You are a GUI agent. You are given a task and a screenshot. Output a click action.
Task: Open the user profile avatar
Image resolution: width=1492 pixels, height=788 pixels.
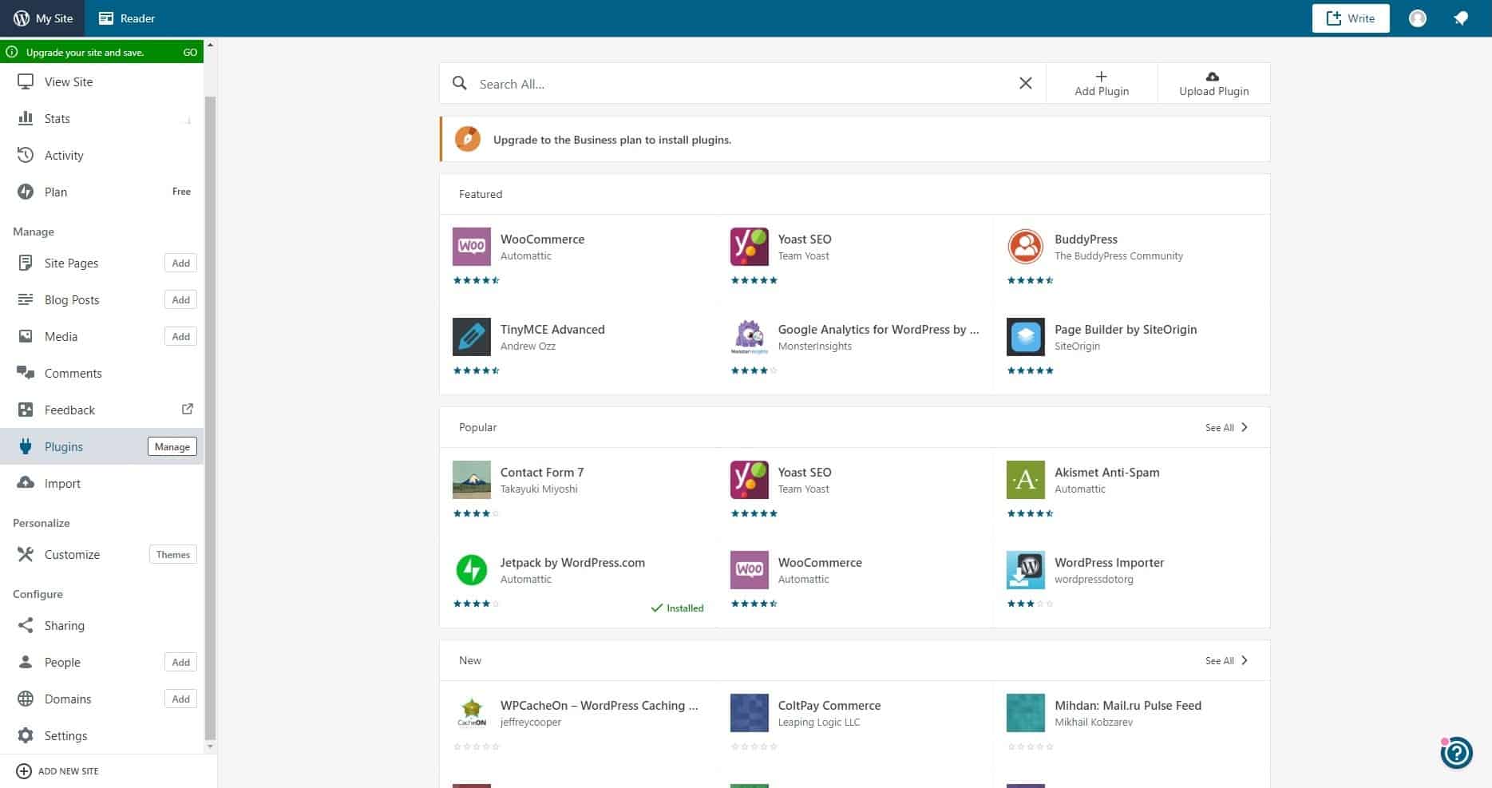coord(1418,18)
